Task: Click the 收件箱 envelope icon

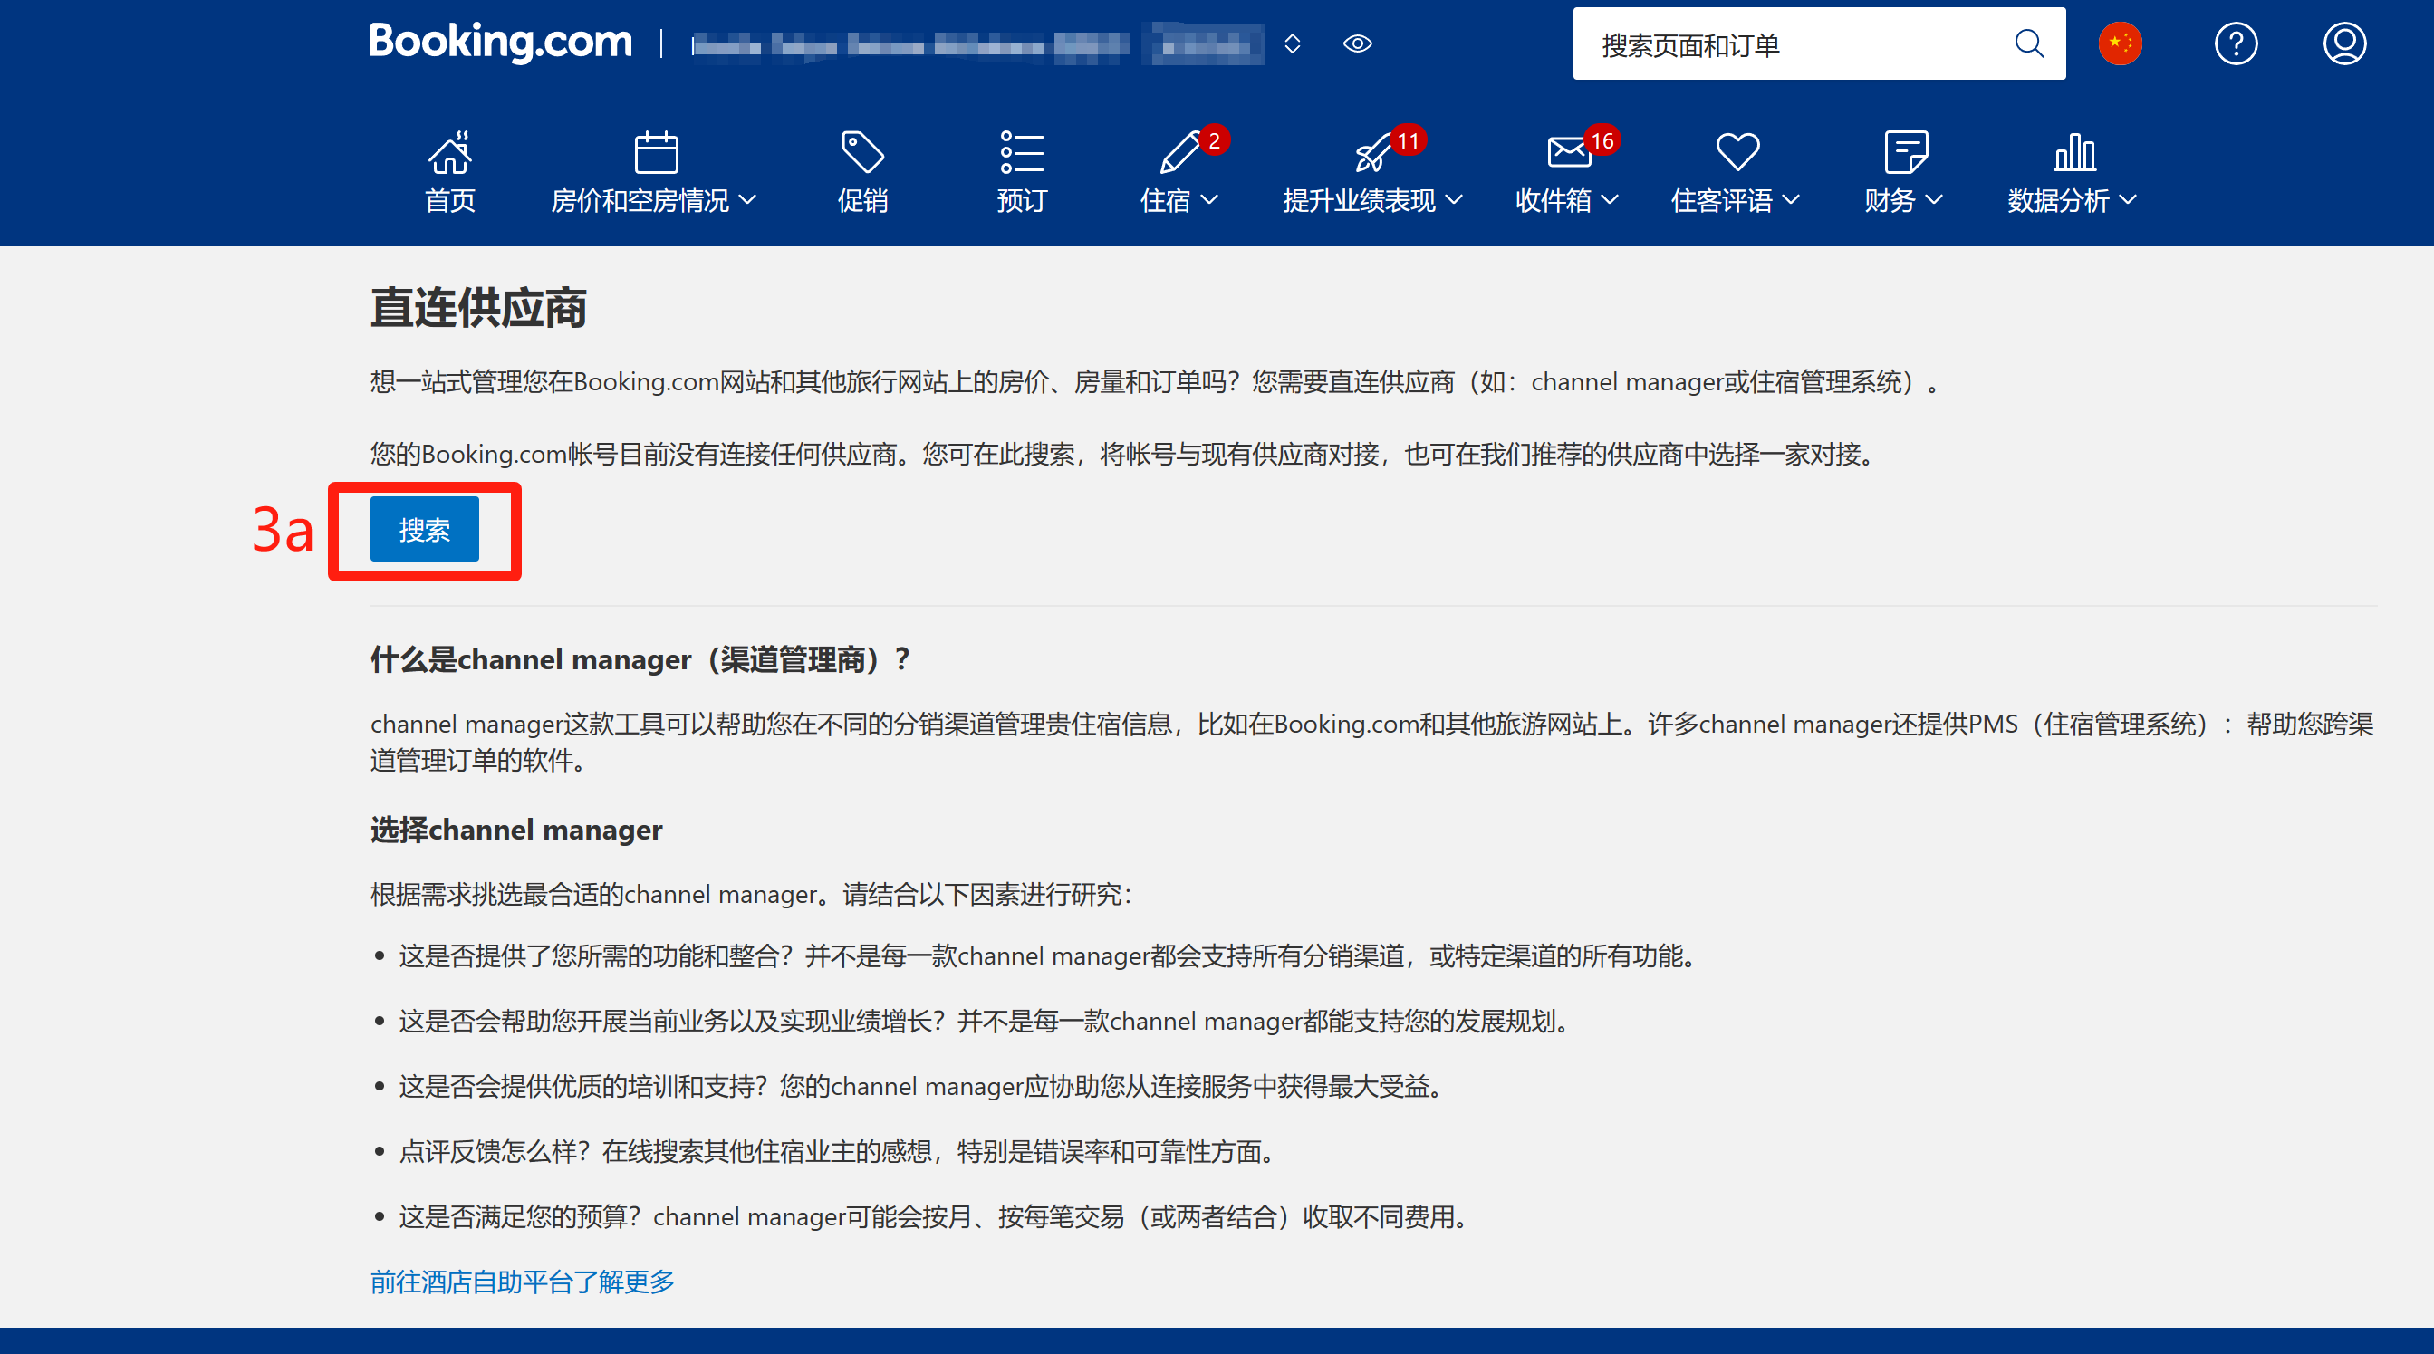Action: point(1567,152)
